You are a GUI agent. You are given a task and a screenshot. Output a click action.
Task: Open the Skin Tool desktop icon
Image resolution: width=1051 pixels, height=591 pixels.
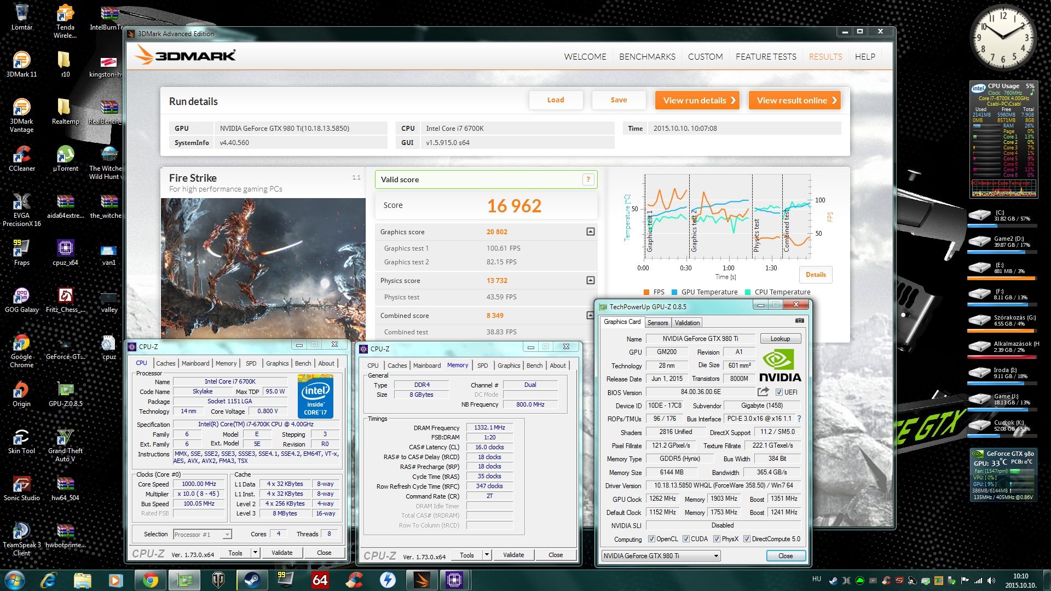(21, 441)
